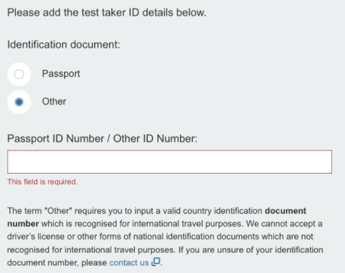Click the Other option label text
Viewport: 345px width, 273px height.
tap(54, 101)
